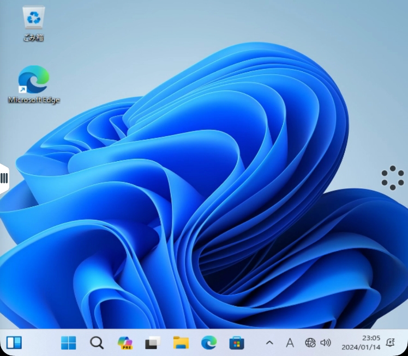Screen dimensions: 408x356
Task: Click the circular dotted icon on the right
Action: click(393, 178)
